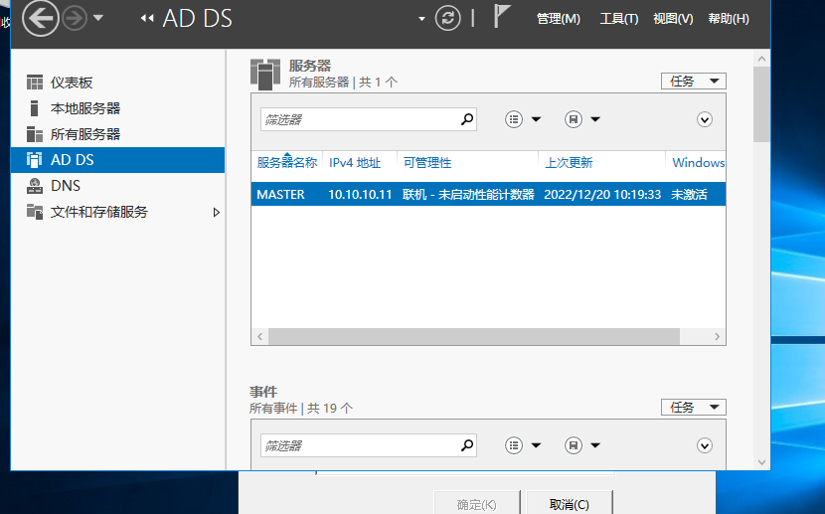The width and height of the screenshot is (825, 514).
Task: Sort by the Windows column header
Action: (x=698, y=163)
